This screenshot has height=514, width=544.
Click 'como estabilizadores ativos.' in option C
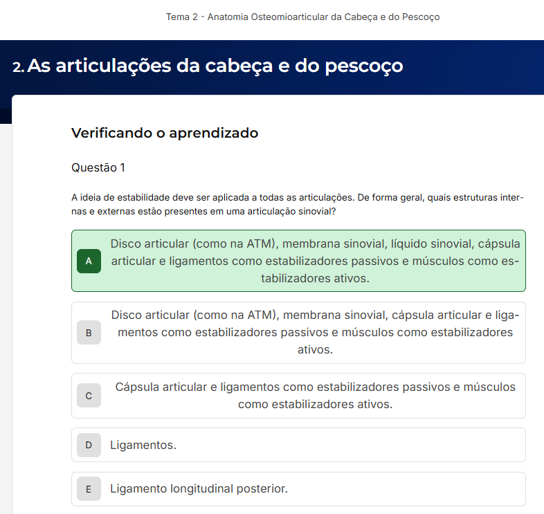click(x=315, y=404)
